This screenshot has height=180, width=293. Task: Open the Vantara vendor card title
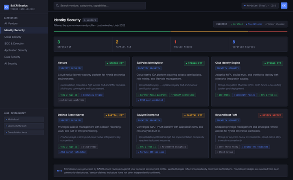(x=62, y=63)
